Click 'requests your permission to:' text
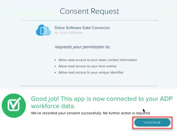The image size is (177, 131). [83, 46]
